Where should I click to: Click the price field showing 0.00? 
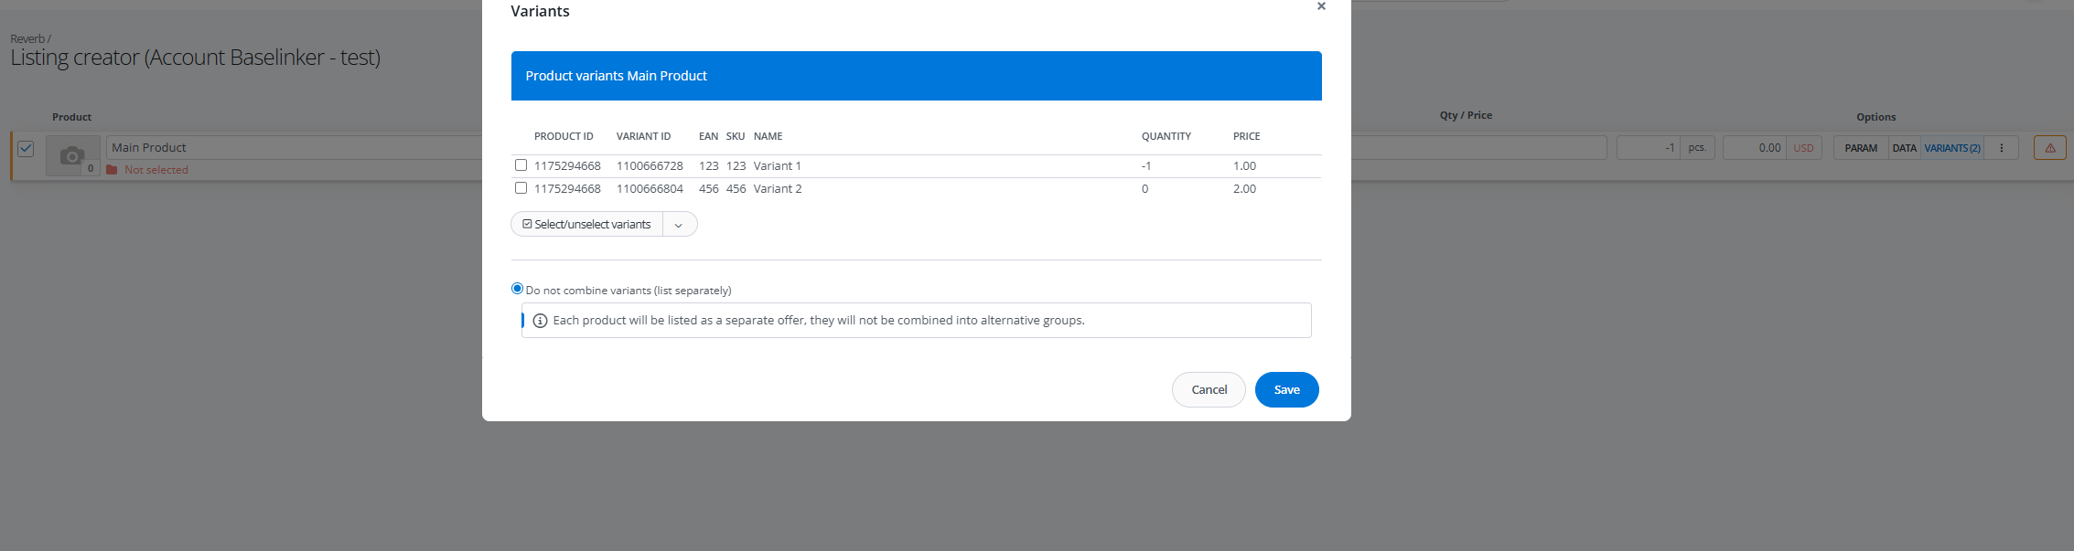(x=1754, y=148)
